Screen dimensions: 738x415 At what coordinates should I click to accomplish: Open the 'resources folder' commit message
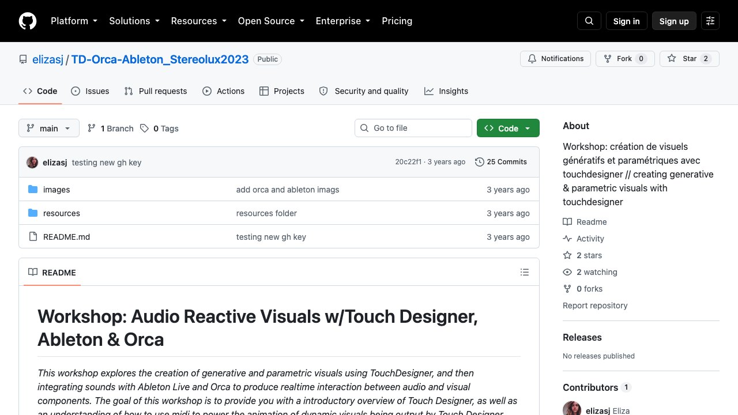click(x=266, y=213)
